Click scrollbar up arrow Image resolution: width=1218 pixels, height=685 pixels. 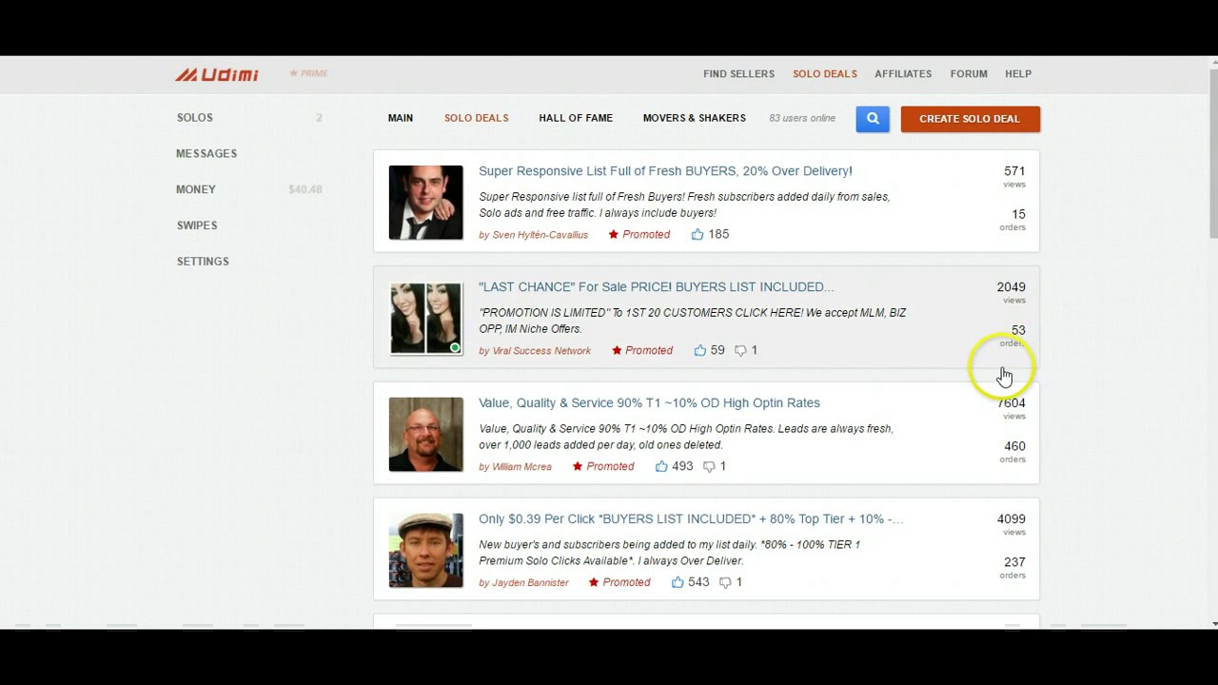(x=1213, y=63)
